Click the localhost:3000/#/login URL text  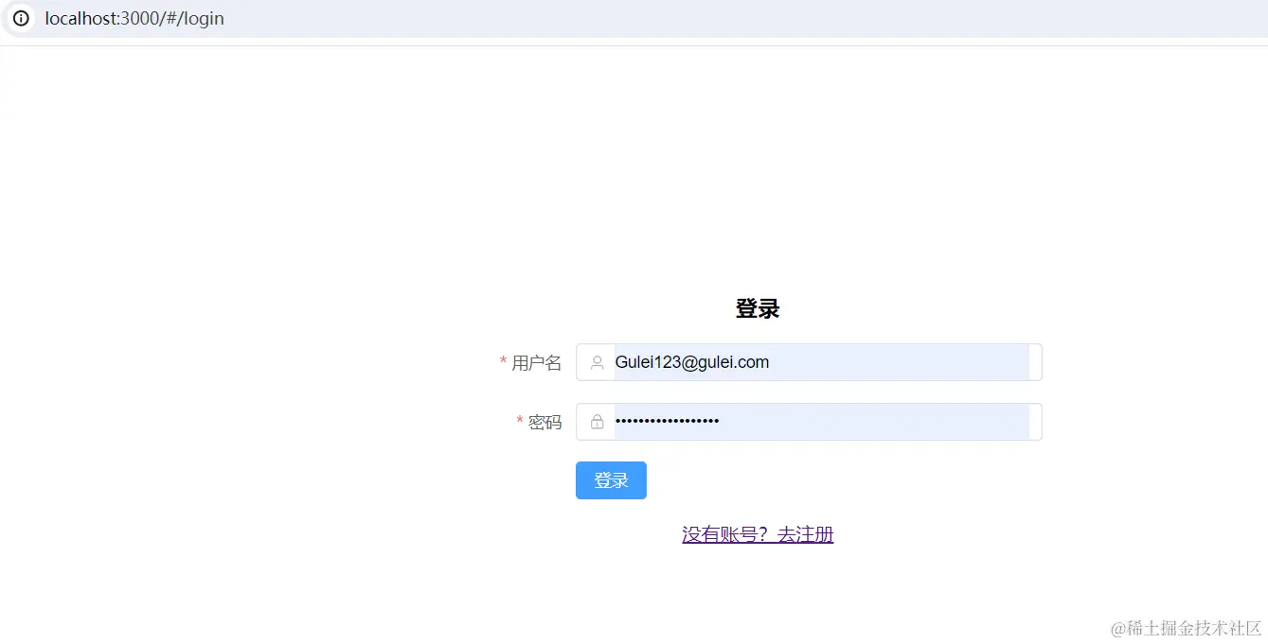coord(134,19)
